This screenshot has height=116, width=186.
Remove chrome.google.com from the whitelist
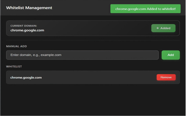click(x=166, y=77)
